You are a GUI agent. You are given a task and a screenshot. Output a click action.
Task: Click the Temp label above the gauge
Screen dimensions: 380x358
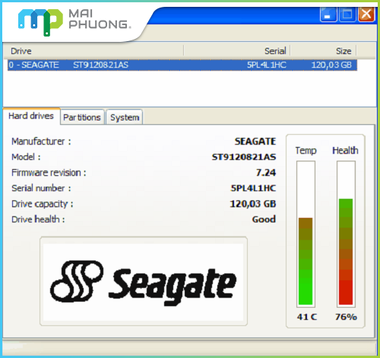(306, 151)
